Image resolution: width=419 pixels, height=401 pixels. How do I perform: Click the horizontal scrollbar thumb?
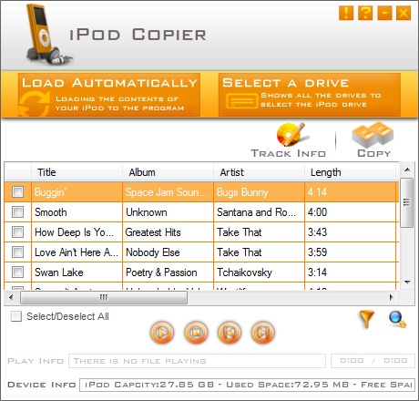click(104, 297)
